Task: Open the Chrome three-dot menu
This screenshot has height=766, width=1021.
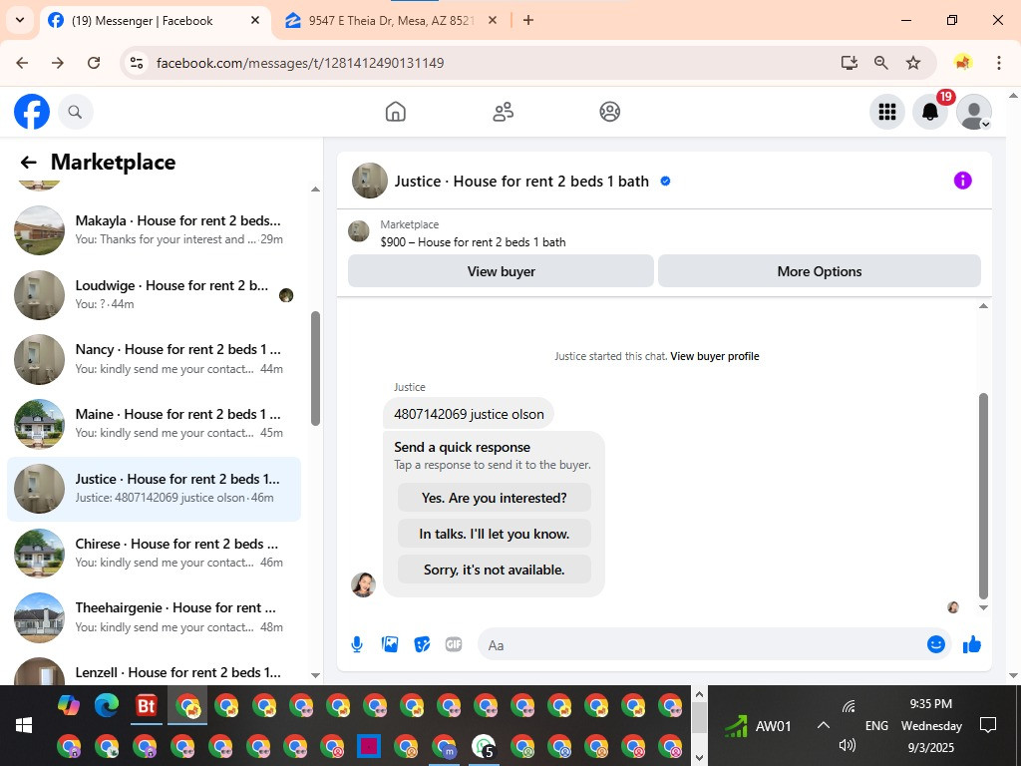Action: point(998,63)
